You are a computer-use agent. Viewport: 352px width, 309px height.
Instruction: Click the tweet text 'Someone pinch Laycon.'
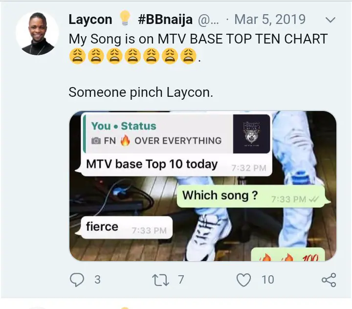pos(141,92)
